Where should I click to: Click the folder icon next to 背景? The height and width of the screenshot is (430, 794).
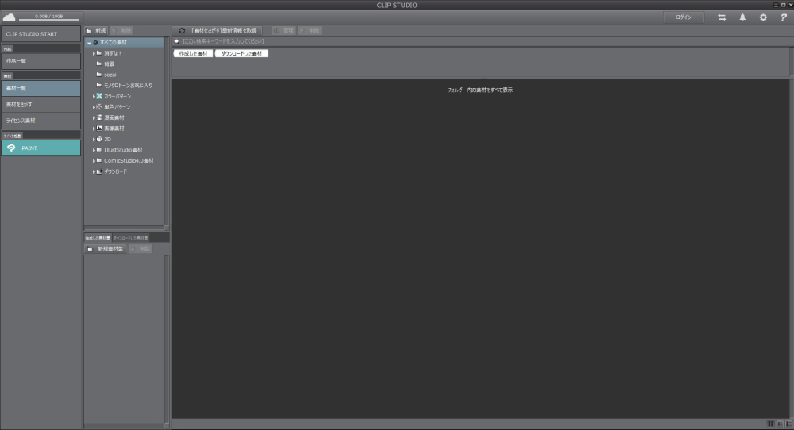tap(99, 63)
